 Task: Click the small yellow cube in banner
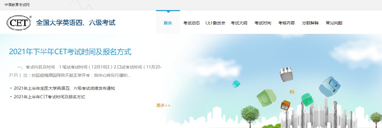292,92
